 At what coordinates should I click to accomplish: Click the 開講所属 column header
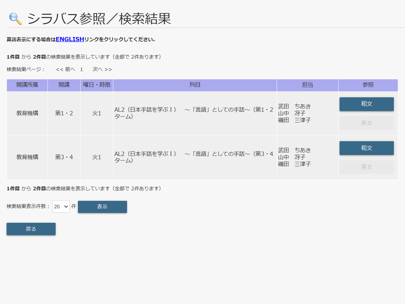click(27, 85)
